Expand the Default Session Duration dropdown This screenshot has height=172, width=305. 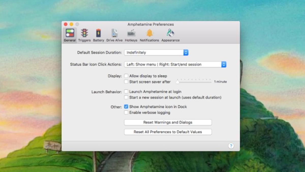pos(156,53)
